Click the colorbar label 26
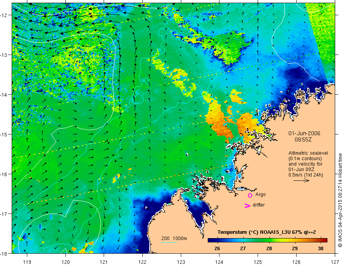This screenshot has height=265, width=343. pos(217,248)
